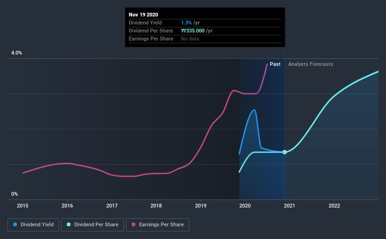
Task: Click the 2016 x-axis label
Action: click(67, 206)
